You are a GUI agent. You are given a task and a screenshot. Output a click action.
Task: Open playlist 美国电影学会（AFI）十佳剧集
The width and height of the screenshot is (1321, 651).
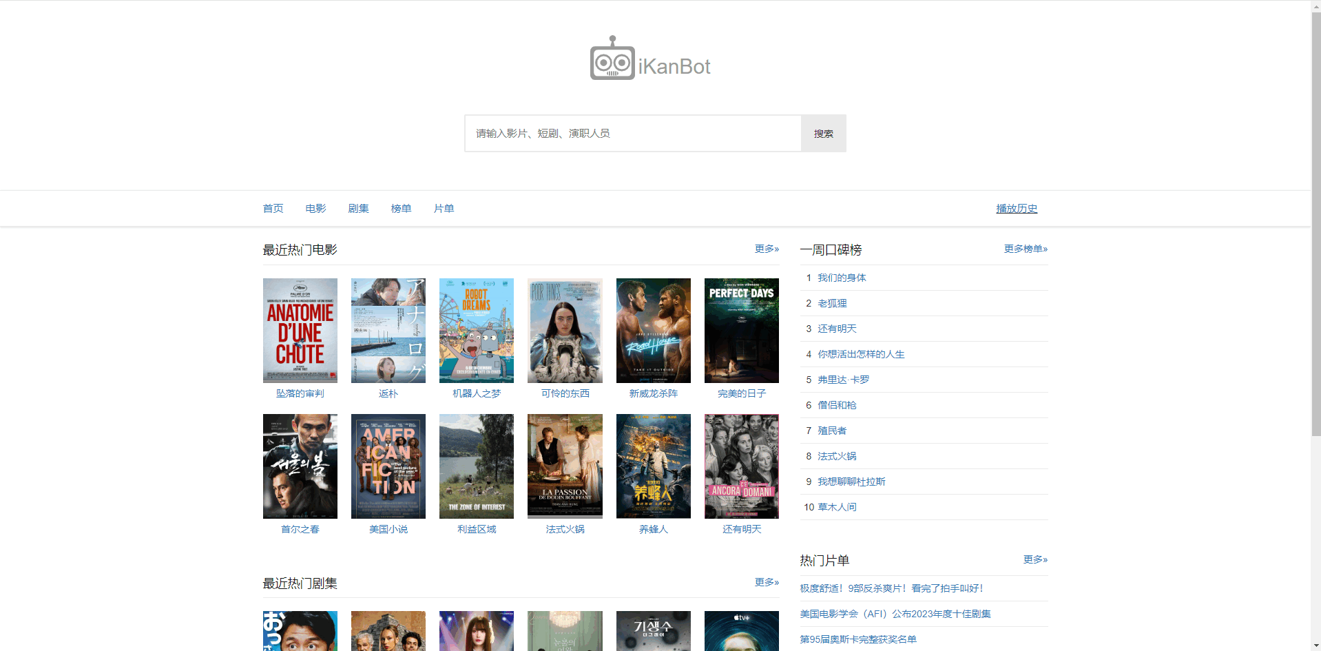click(895, 614)
